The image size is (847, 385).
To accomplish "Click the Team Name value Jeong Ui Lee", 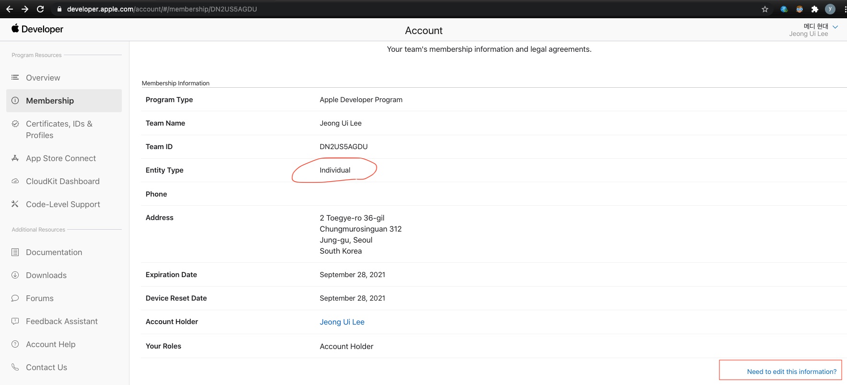I will click(341, 123).
